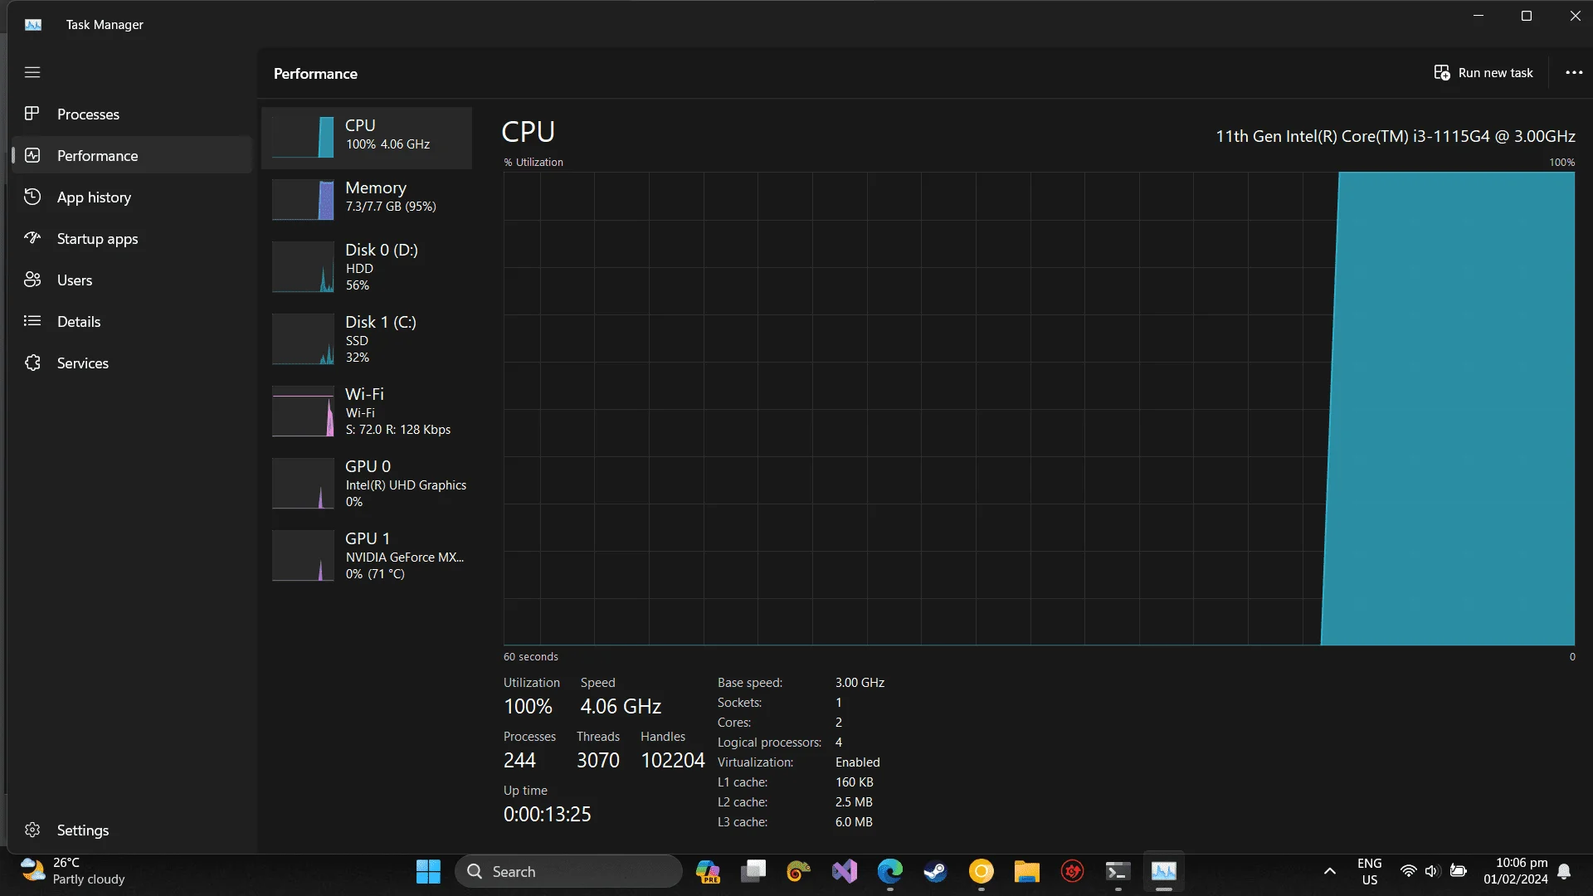Open the Wi-Fi system tray icon

point(1408,871)
